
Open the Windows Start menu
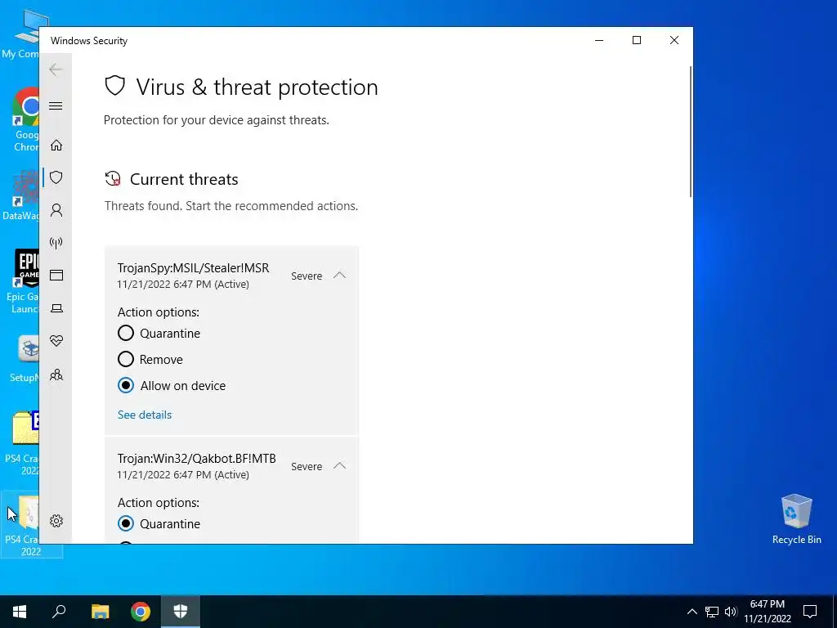pyautogui.click(x=20, y=612)
